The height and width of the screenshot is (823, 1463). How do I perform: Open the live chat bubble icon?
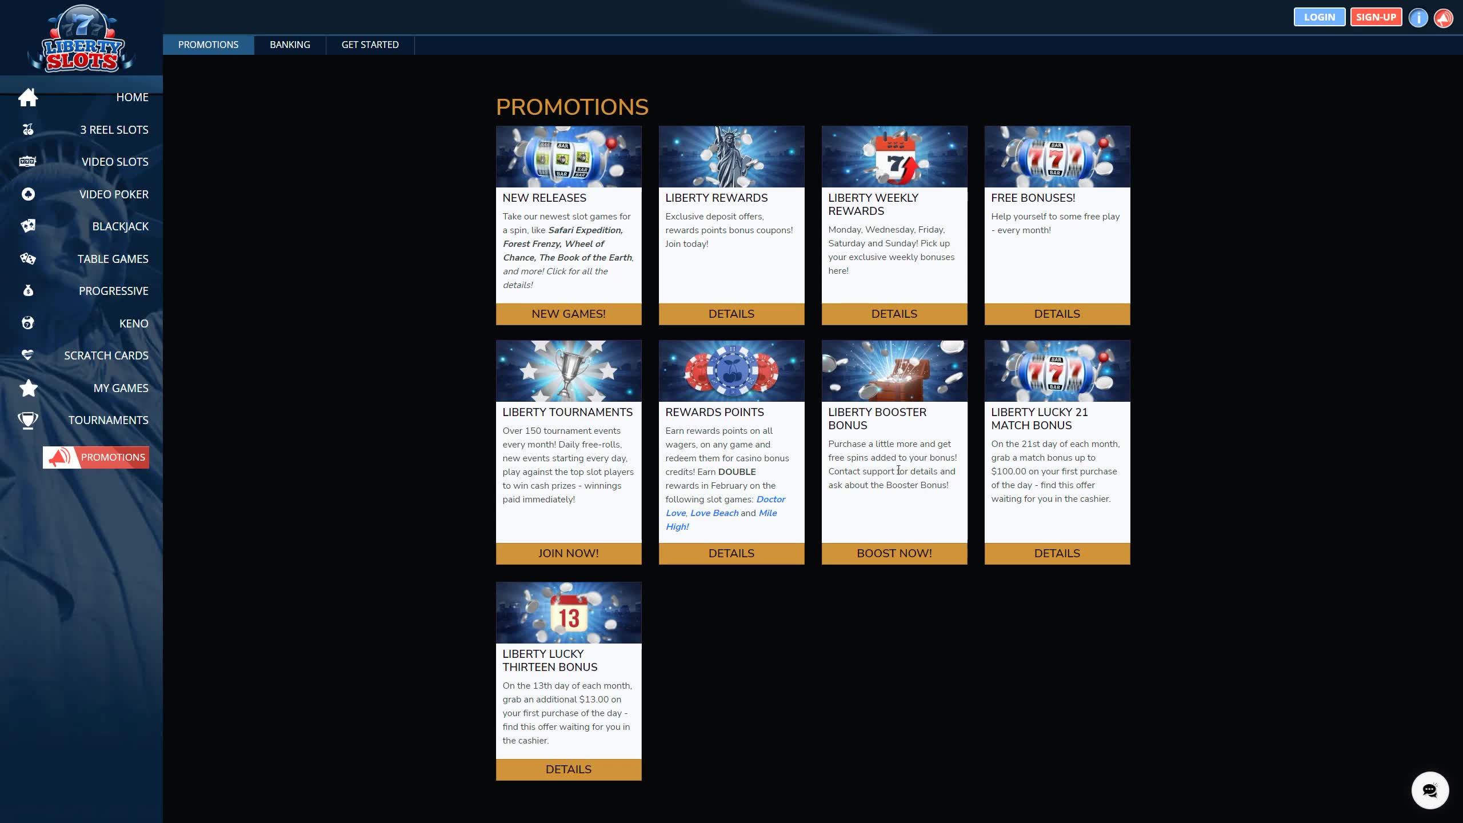pos(1429,790)
